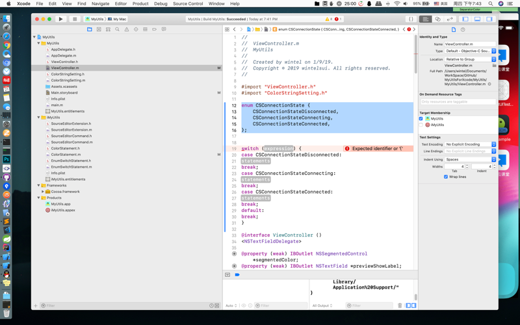This screenshot has height=325, width=520.
Task: Open the Find navigator search icon
Action: coord(118,29)
